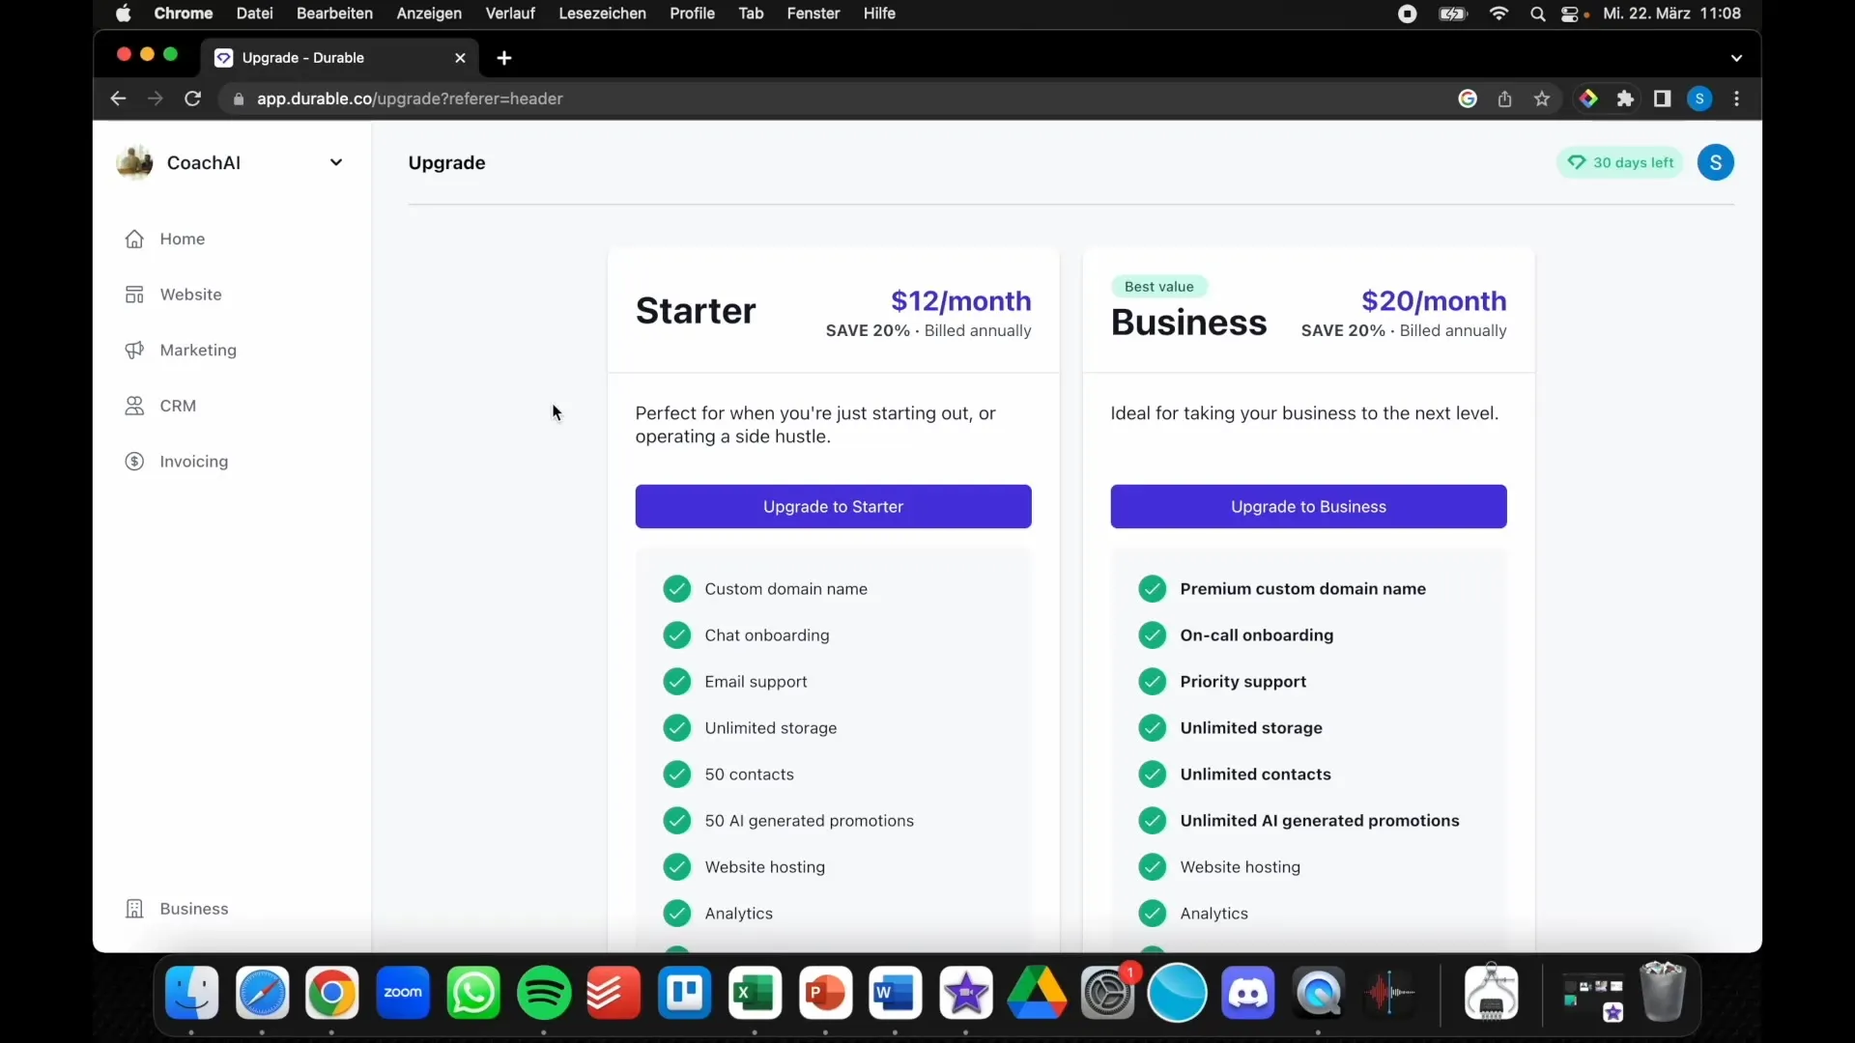
Task: Click the CoachAI logo thumbnail
Action: pyautogui.click(x=134, y=162)
